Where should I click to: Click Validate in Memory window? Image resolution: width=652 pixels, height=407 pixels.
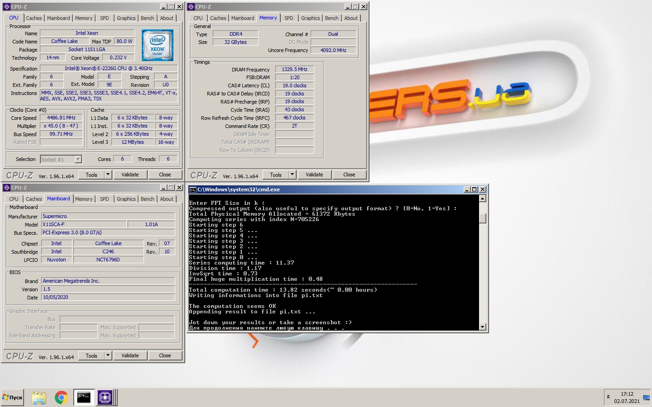(314, 175)
